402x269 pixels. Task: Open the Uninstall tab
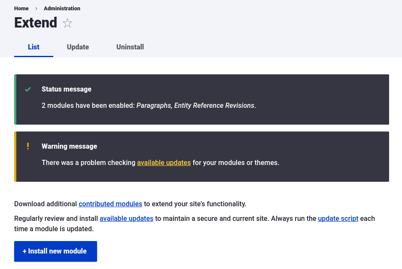click(130, 47)
